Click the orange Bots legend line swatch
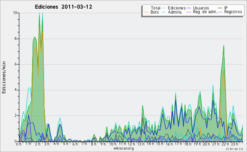Screen dimensions: 247x152 (146, 12)
